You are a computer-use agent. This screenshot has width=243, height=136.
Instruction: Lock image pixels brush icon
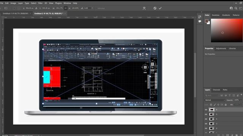click(215, 105)
